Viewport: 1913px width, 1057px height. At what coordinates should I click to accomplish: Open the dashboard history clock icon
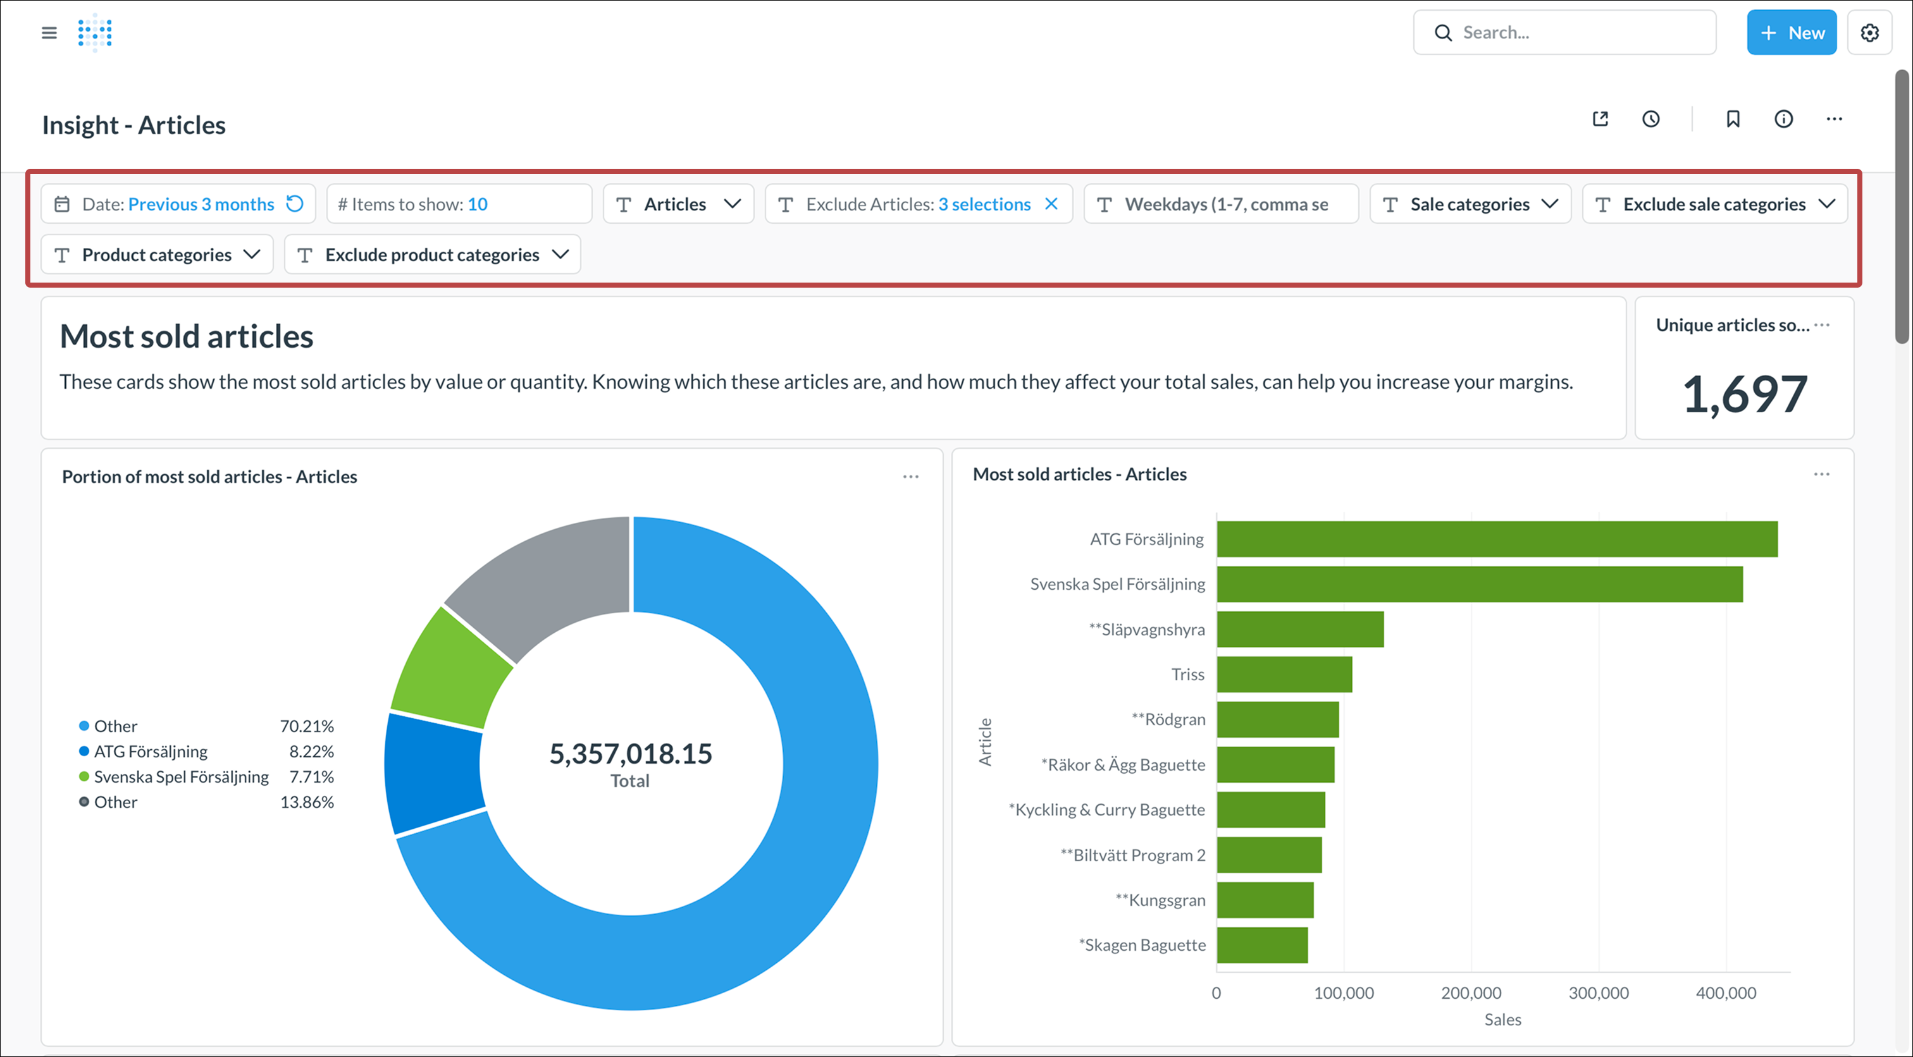1650,119
